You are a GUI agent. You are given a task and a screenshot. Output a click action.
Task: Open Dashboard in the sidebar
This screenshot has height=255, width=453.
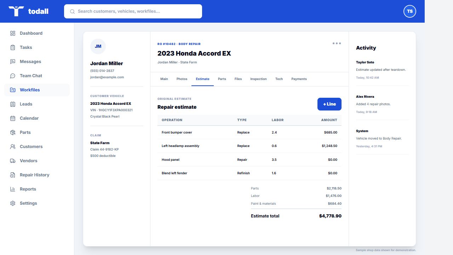pos(37,33)
